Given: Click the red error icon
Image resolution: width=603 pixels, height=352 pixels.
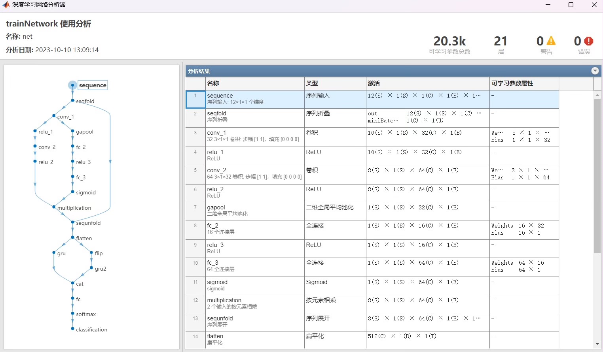Looking at the screenshot, I should [589, 41].
